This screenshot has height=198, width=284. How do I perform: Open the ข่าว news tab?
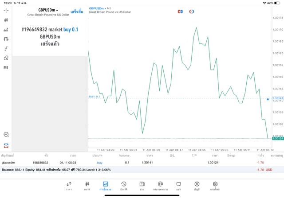pos(142,186)
